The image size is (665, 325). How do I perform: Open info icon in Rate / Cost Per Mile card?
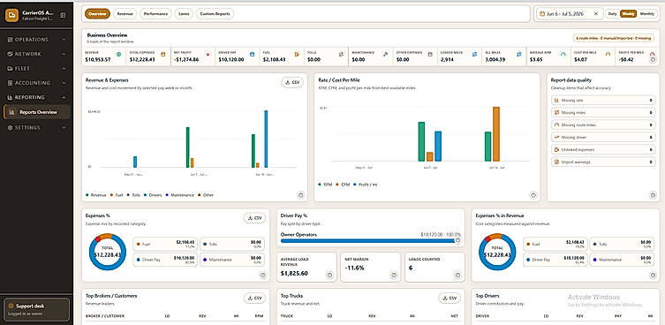(533, 195)
